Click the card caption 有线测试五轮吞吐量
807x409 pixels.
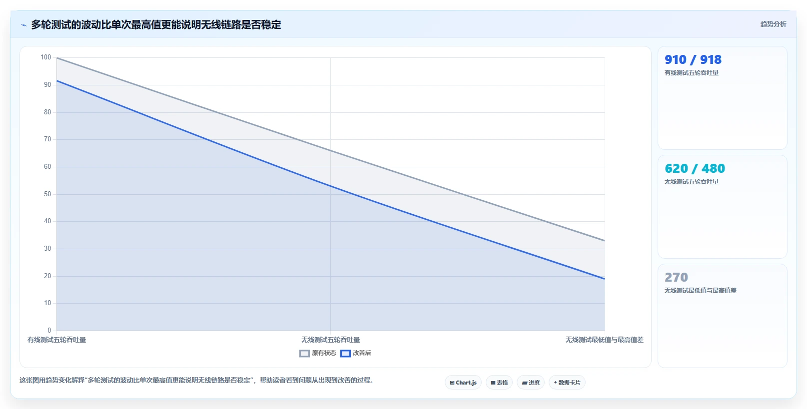point(692,73)
